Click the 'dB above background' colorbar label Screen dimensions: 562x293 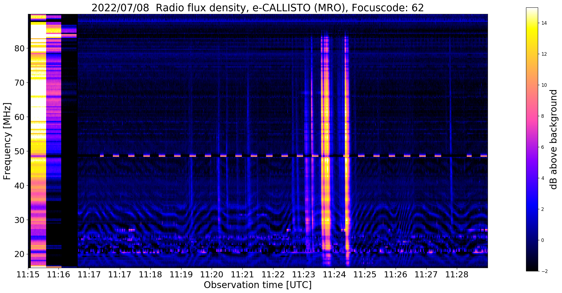coord(554,139)
